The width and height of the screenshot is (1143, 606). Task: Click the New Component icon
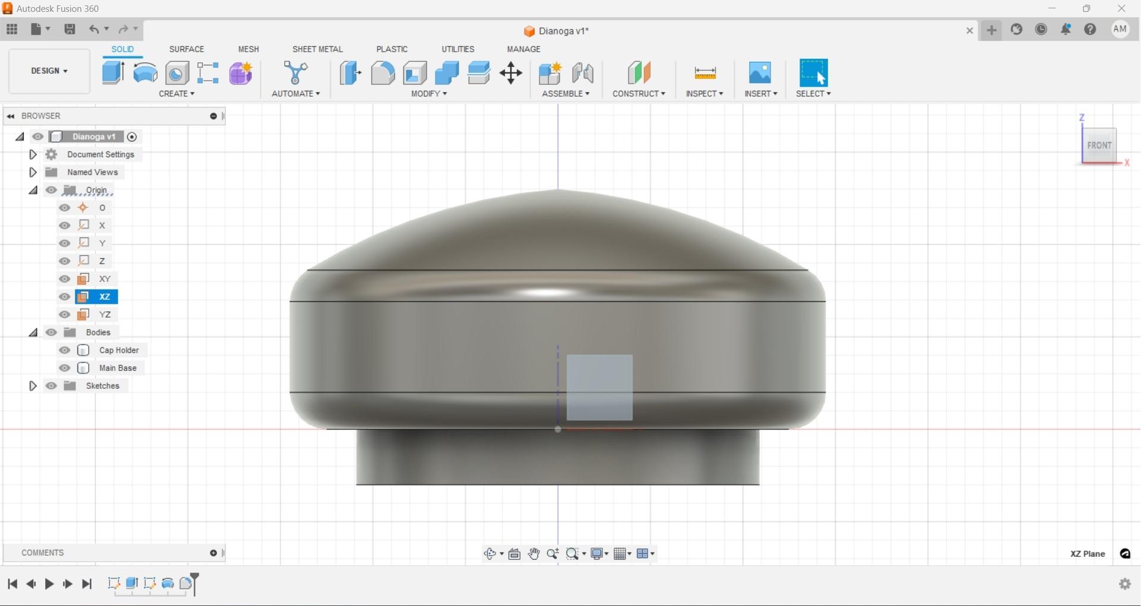[550, 73]
